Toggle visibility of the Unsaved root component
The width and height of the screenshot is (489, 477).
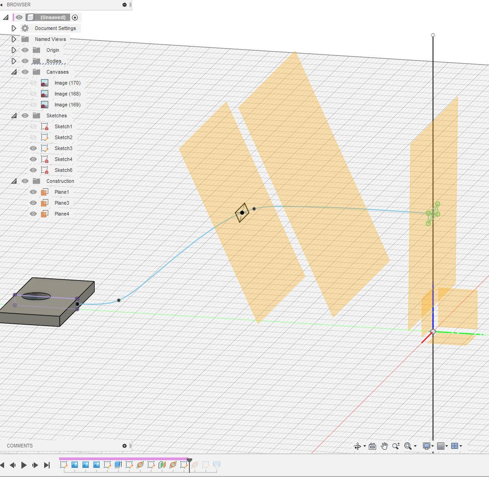point(19,17)
